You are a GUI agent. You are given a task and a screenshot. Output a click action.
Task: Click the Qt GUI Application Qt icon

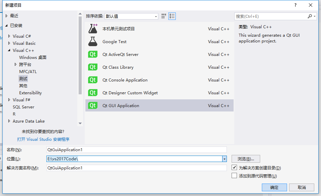click(x=93, y=106)
